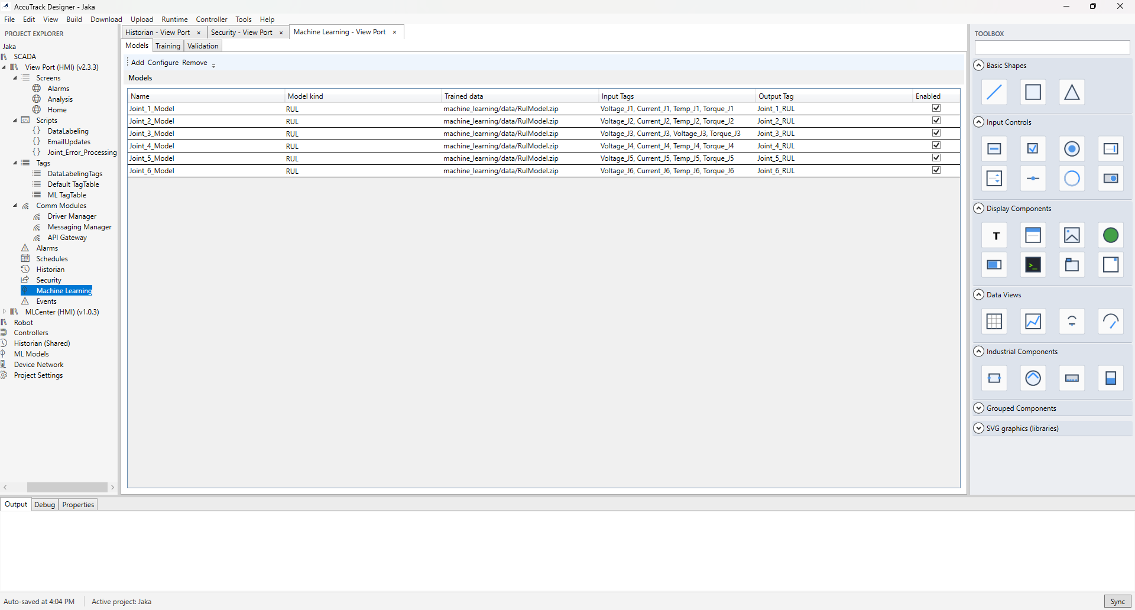Click the Sync button

coord(1117,602)
